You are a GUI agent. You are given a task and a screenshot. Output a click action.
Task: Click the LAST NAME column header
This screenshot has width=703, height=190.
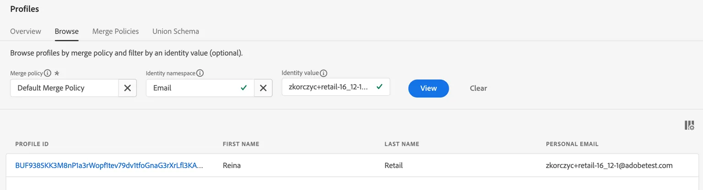[402, 144]
